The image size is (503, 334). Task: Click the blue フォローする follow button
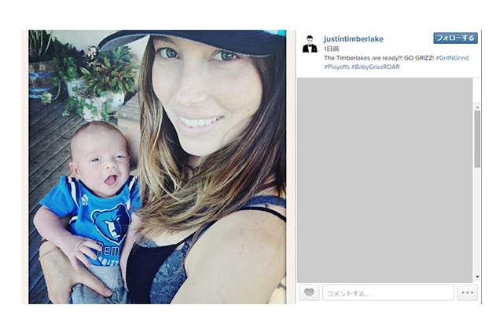[455, 38]
